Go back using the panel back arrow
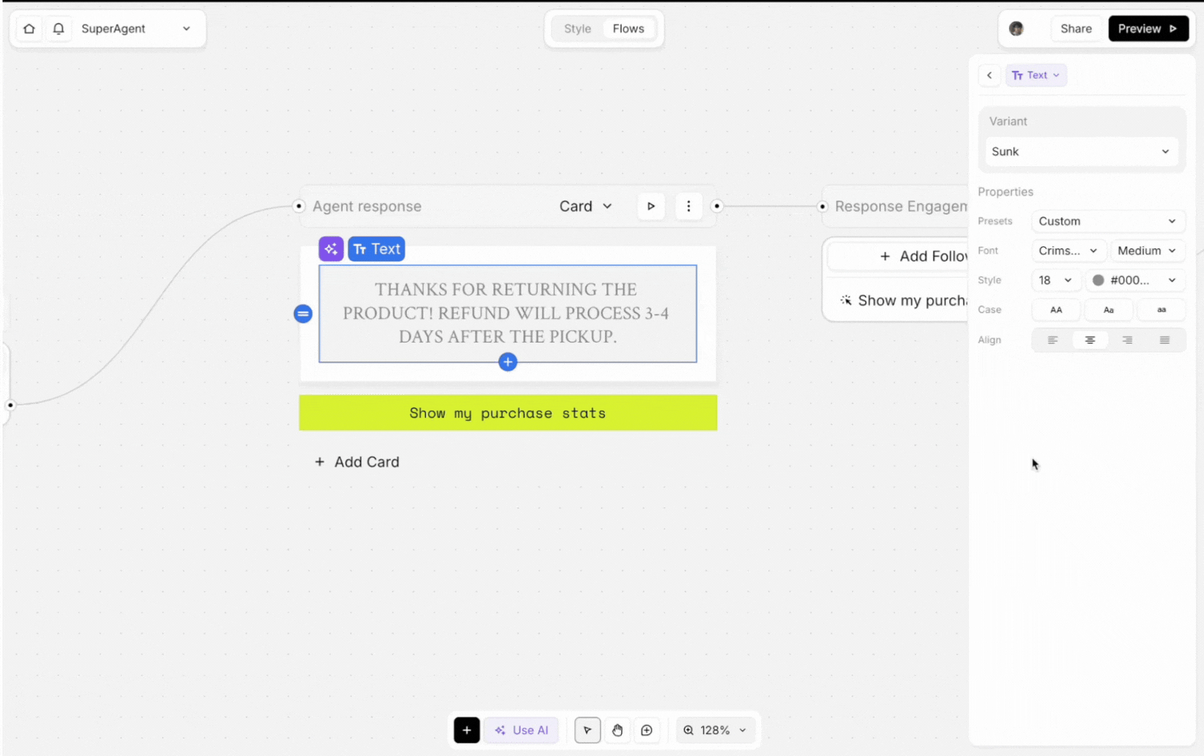This screenshot has height=756, width=1204. (x=990, y=75)
